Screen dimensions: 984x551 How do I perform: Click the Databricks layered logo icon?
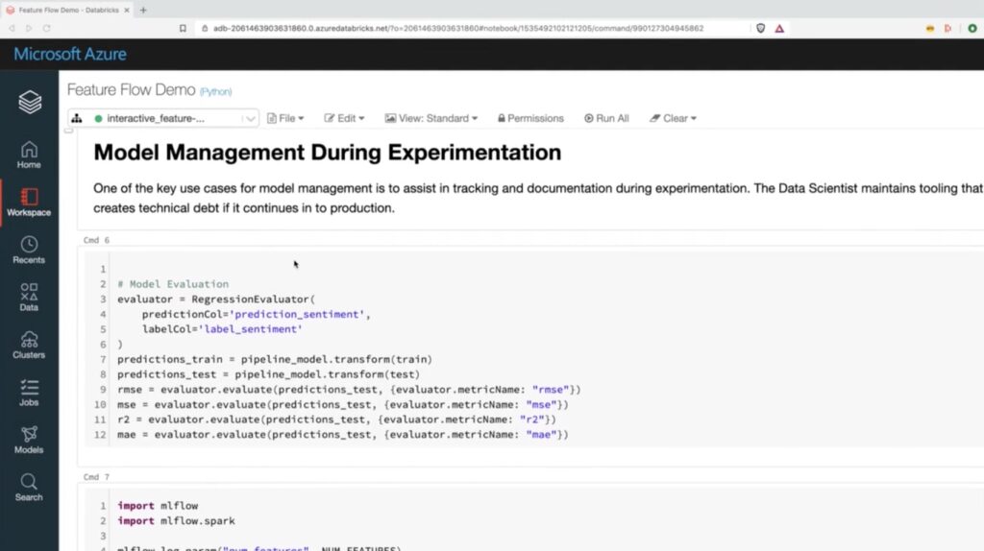(x=30, y=102)
